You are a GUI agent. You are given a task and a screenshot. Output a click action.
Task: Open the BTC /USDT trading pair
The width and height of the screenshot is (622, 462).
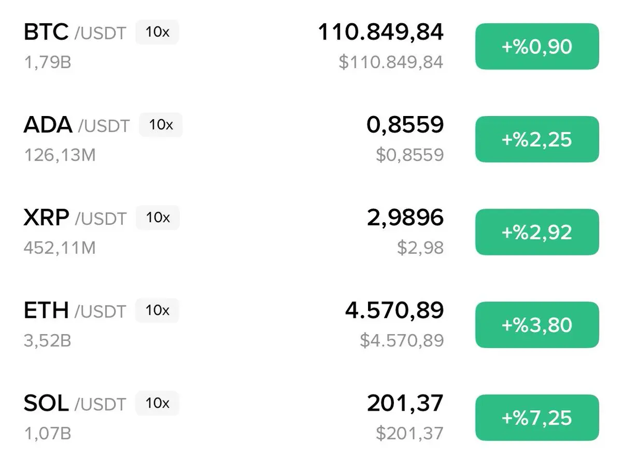click(311, 47)
